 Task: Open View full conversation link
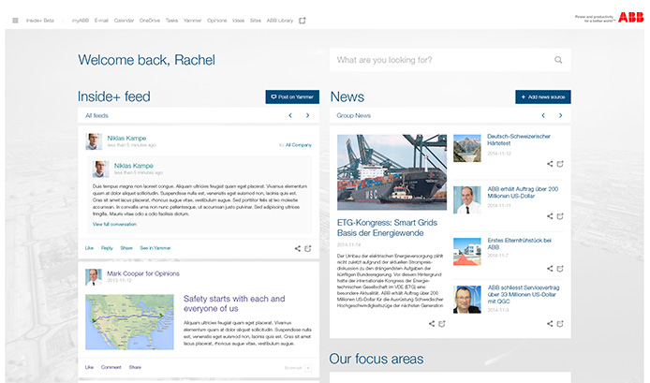pyautogui.click(x=114, y=224)
